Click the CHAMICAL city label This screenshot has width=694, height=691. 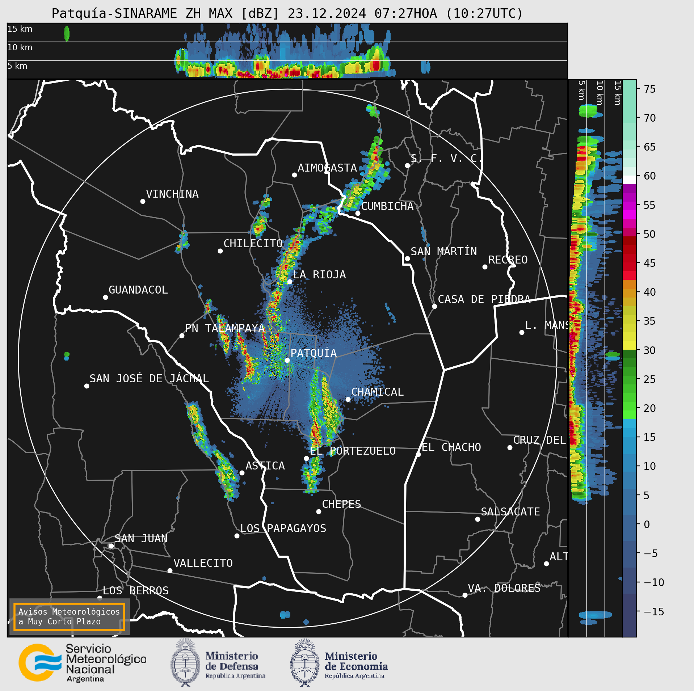(377, 392)
